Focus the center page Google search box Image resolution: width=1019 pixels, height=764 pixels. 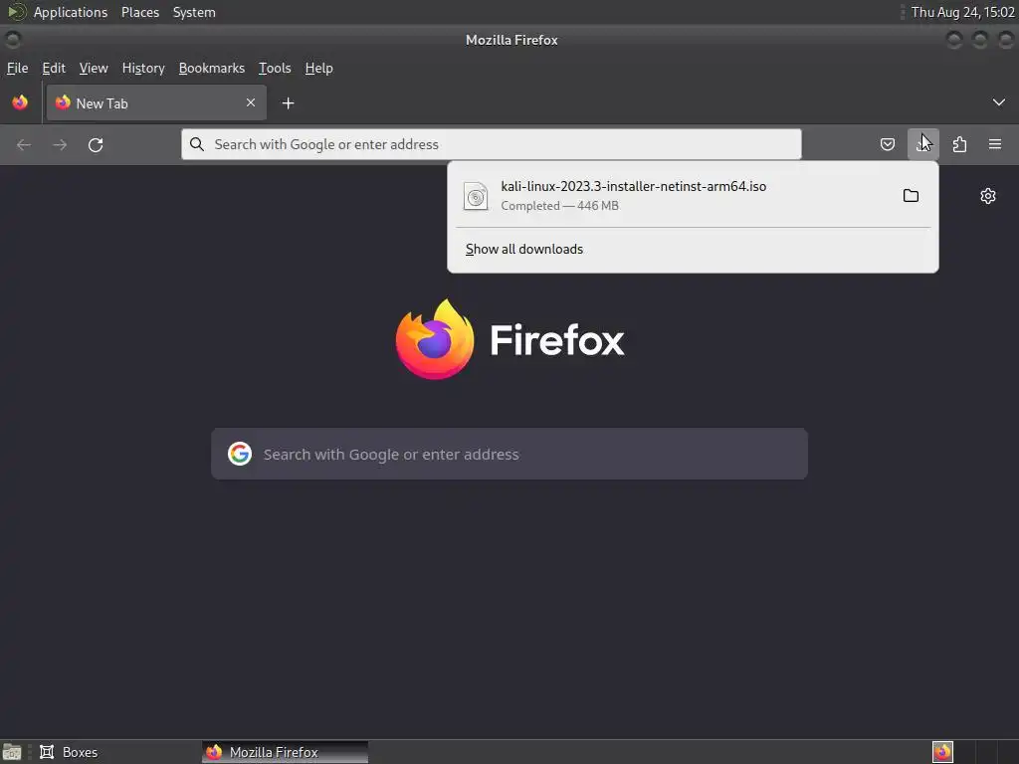tap(509, 454)
